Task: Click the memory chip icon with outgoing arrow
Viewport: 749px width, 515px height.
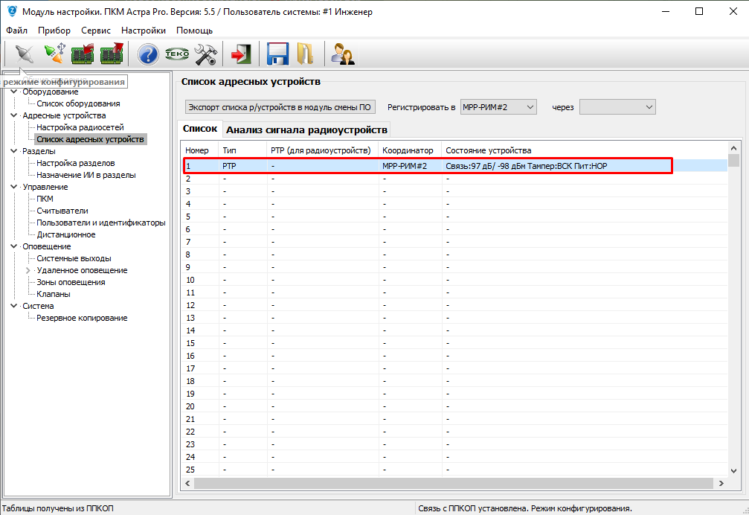Action: point(112,54)
